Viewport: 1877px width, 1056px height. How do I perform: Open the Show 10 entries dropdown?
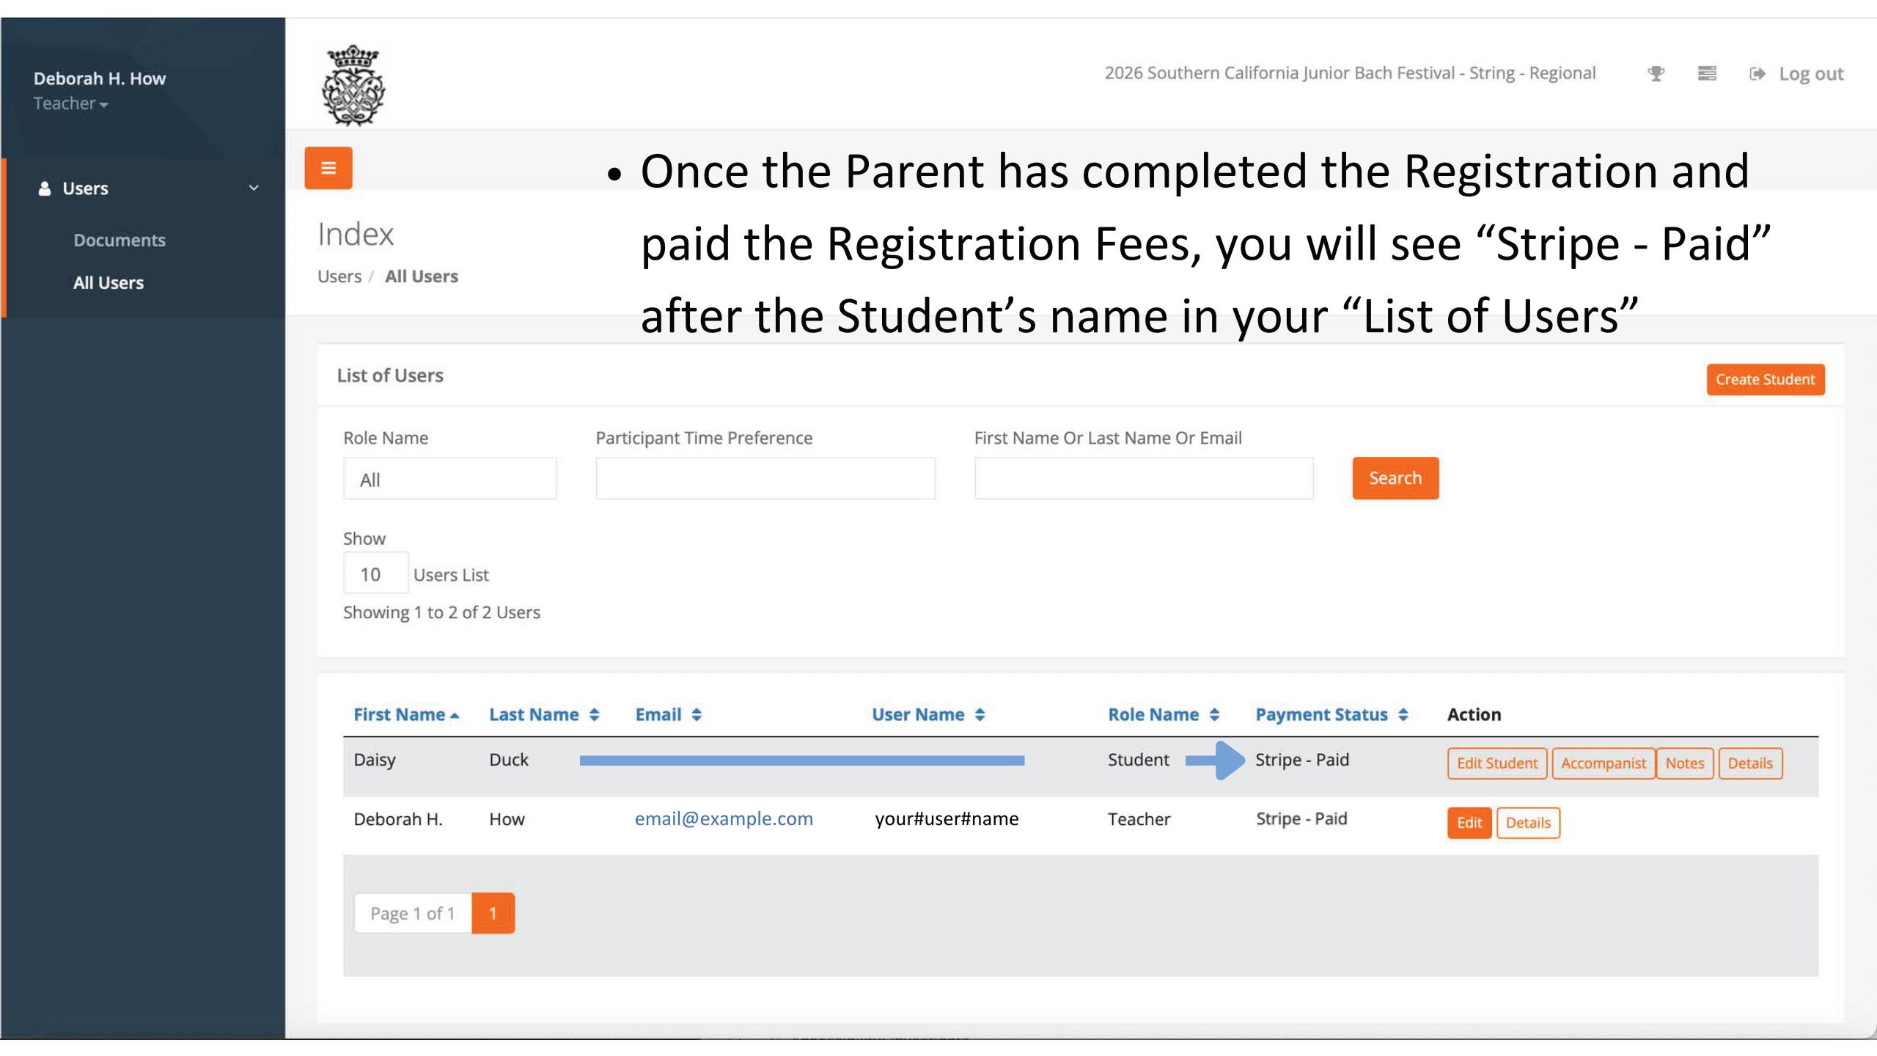tap(375, 573)
